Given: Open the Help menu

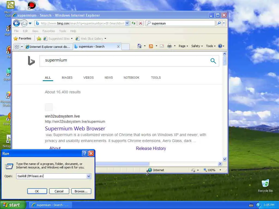Looking at the screenshot, I should (x=73, y=31).
